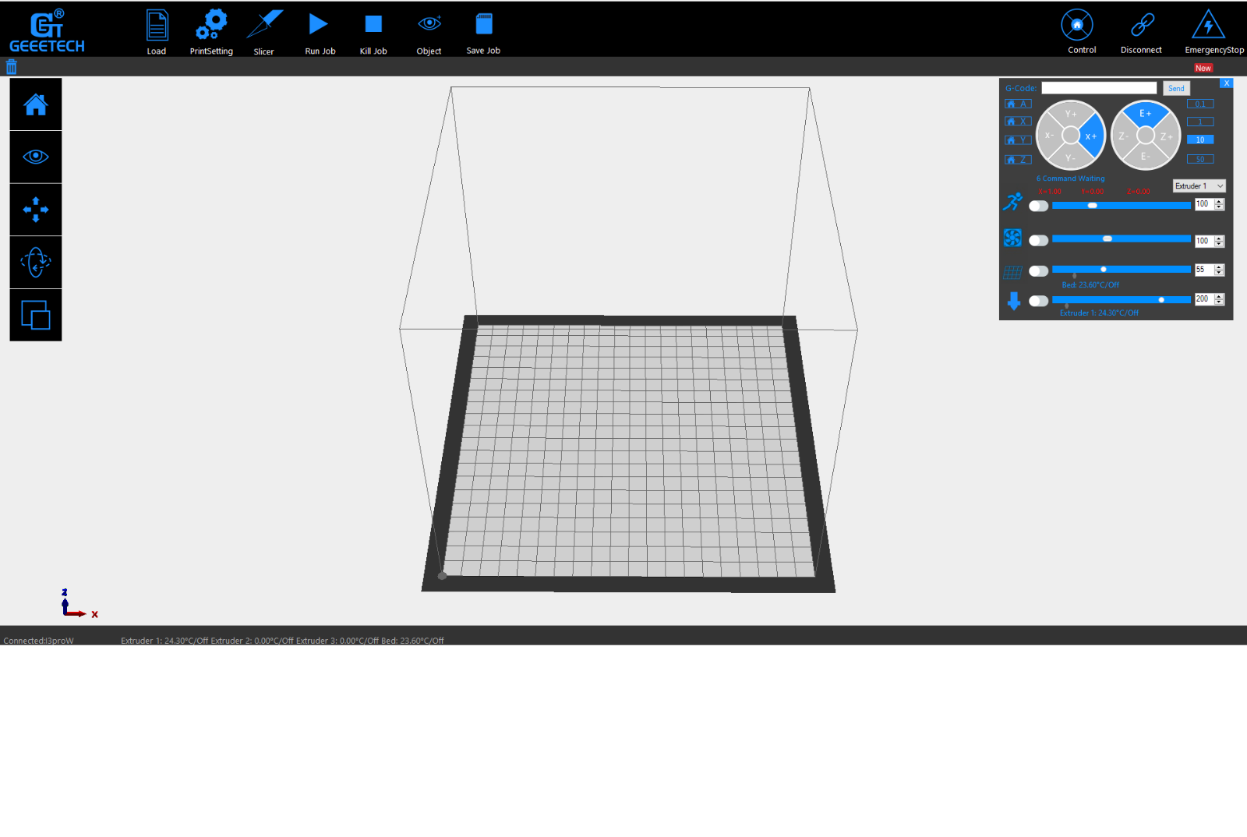The image size is (1247, 837).
Task: Click the Y+ jog button
Action: point(1071,114)
